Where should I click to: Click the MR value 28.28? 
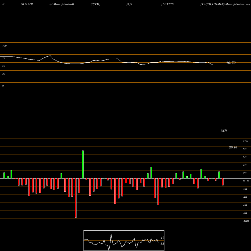point(233,147)
